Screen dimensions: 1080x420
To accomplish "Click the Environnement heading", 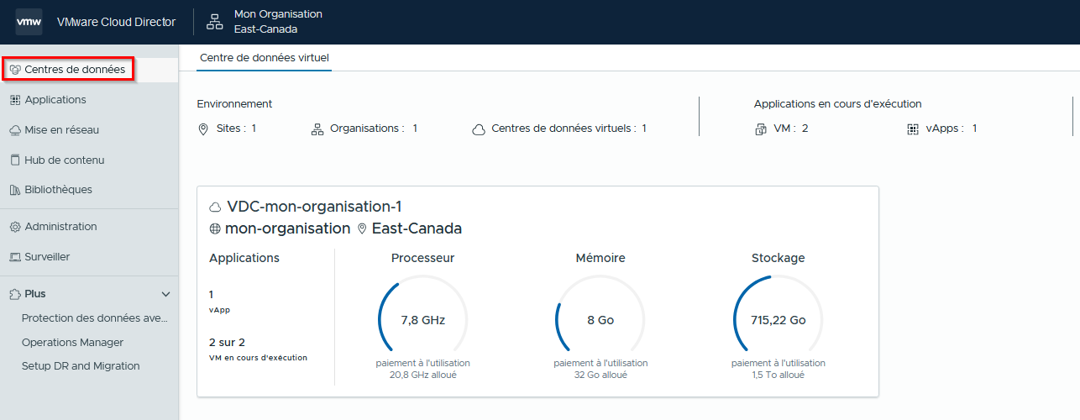I will coord(234,104).
